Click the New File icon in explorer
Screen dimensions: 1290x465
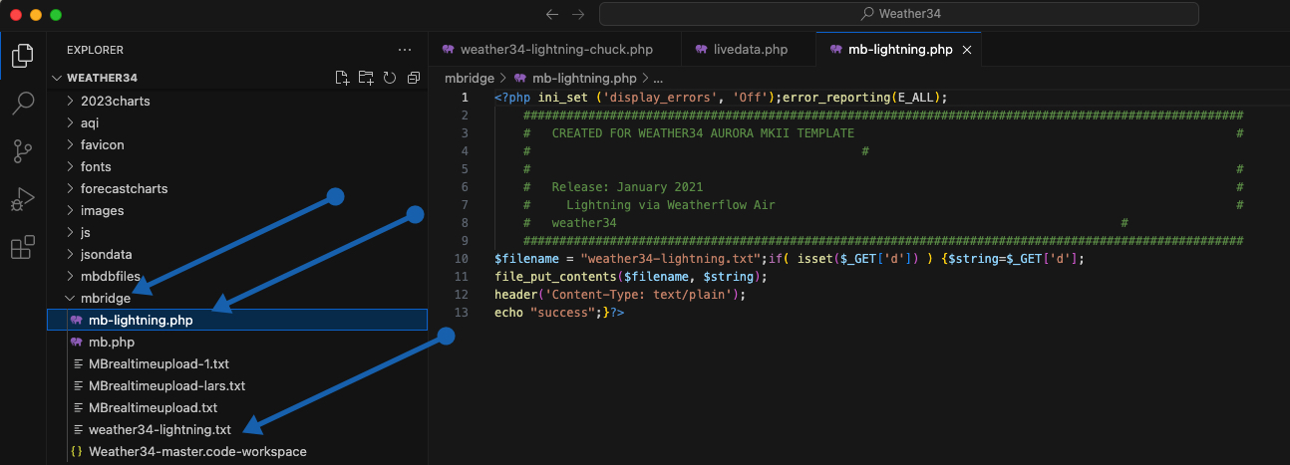coord(343,78)
